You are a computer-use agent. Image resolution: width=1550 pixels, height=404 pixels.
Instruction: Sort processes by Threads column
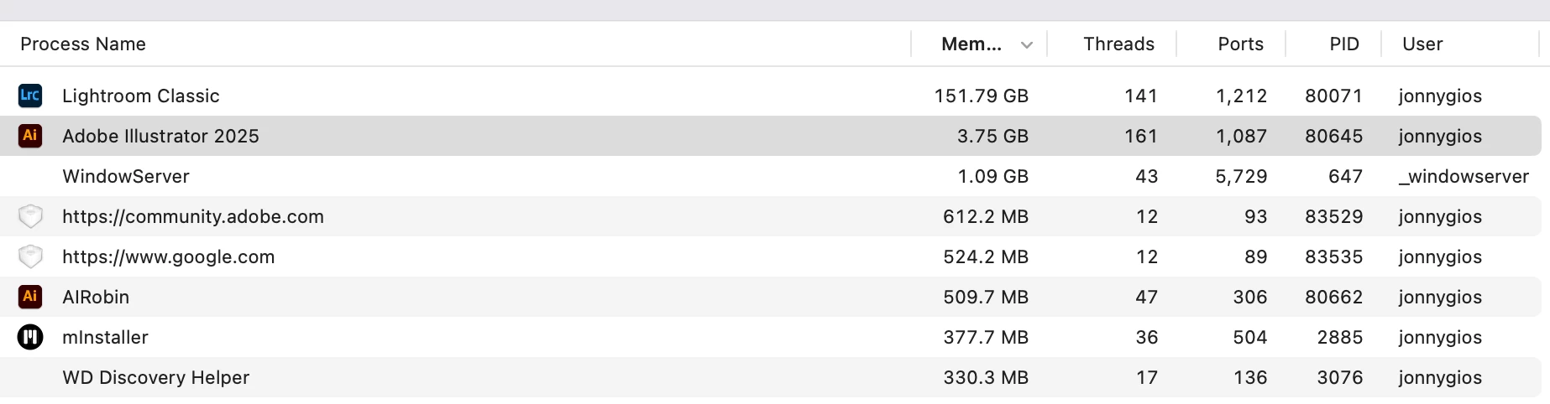[1118, 44]
